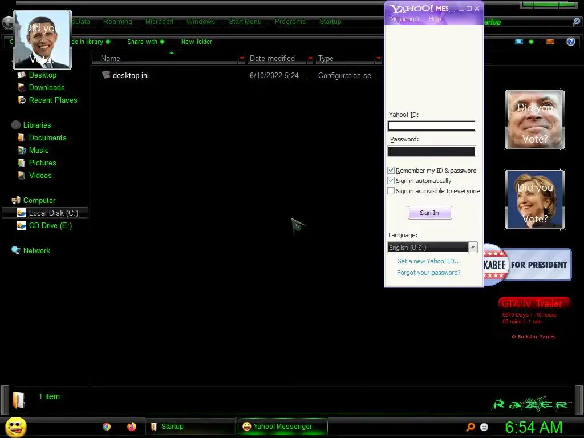Click the Obama Did you Vote gadget
The image size is (584, 438).
click(x=42, y=40)
